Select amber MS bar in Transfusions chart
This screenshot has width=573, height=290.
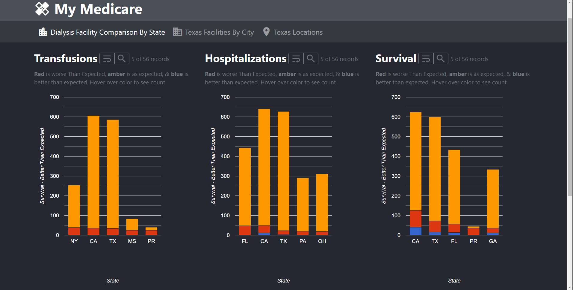[x=132, y=225]
